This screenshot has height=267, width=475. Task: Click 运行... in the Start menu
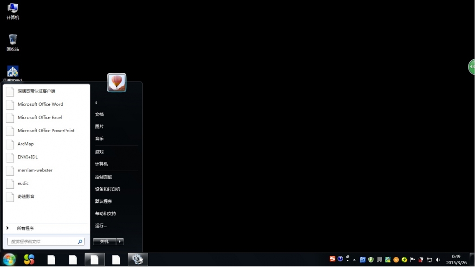click(101, 226)
